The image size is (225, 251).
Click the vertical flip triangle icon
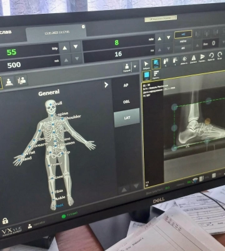click(x=194, y=58)
